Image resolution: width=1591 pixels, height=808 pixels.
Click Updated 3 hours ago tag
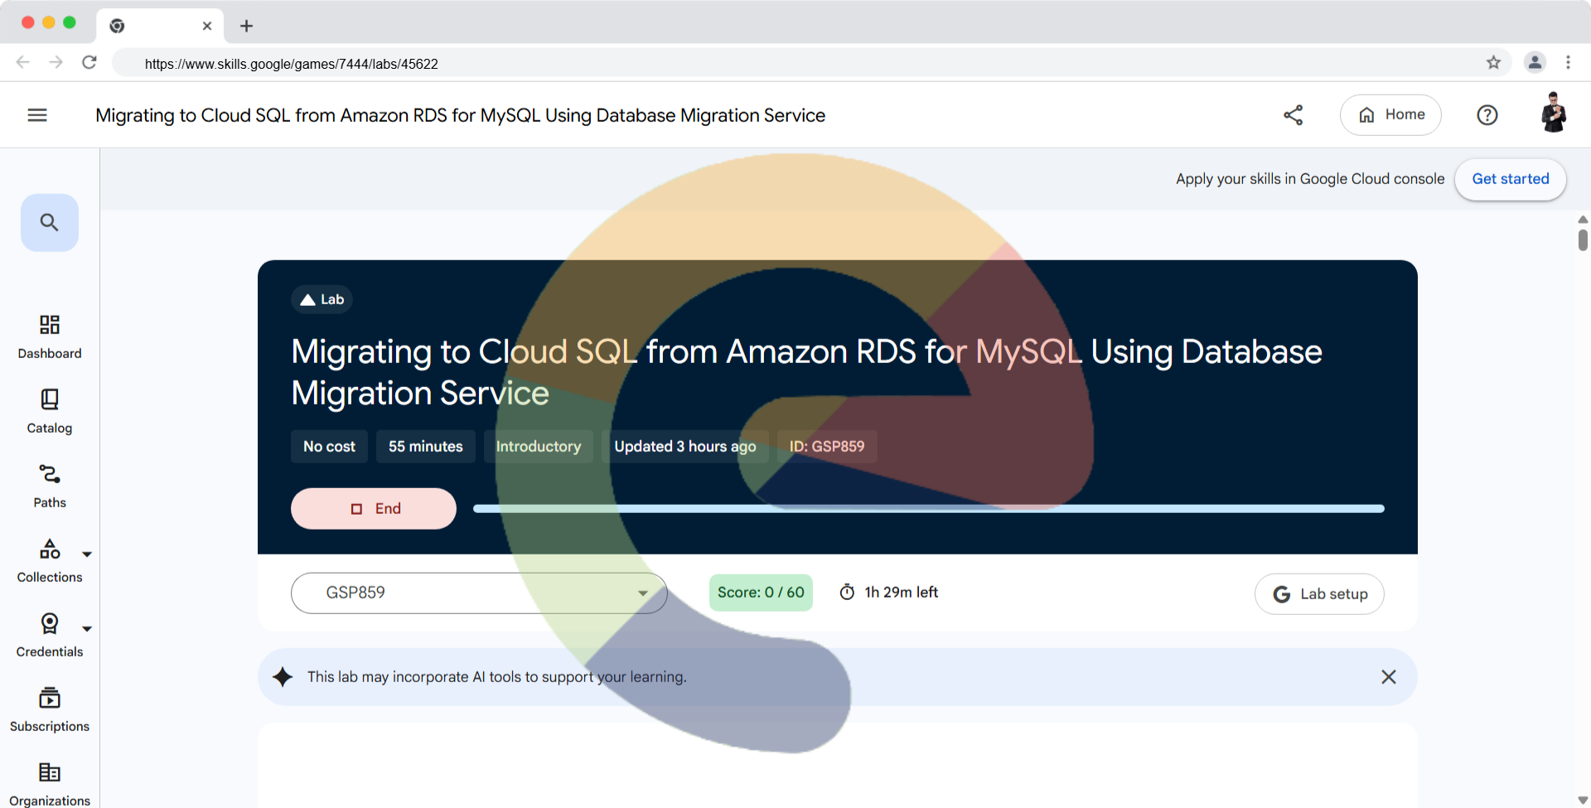[x=685, y=447]
